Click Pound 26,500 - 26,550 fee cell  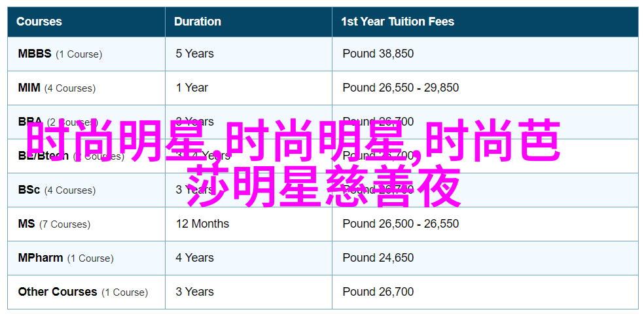point(401,224)
